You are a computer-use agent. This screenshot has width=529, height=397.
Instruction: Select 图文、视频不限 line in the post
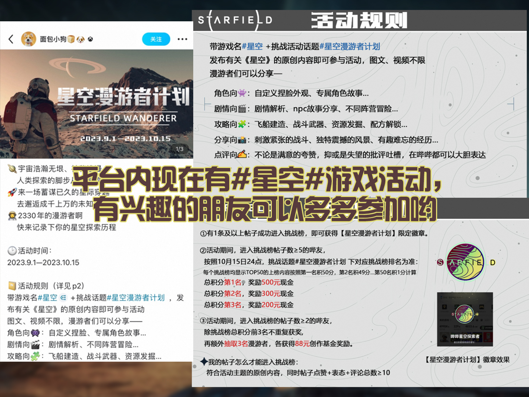(75, 321)
